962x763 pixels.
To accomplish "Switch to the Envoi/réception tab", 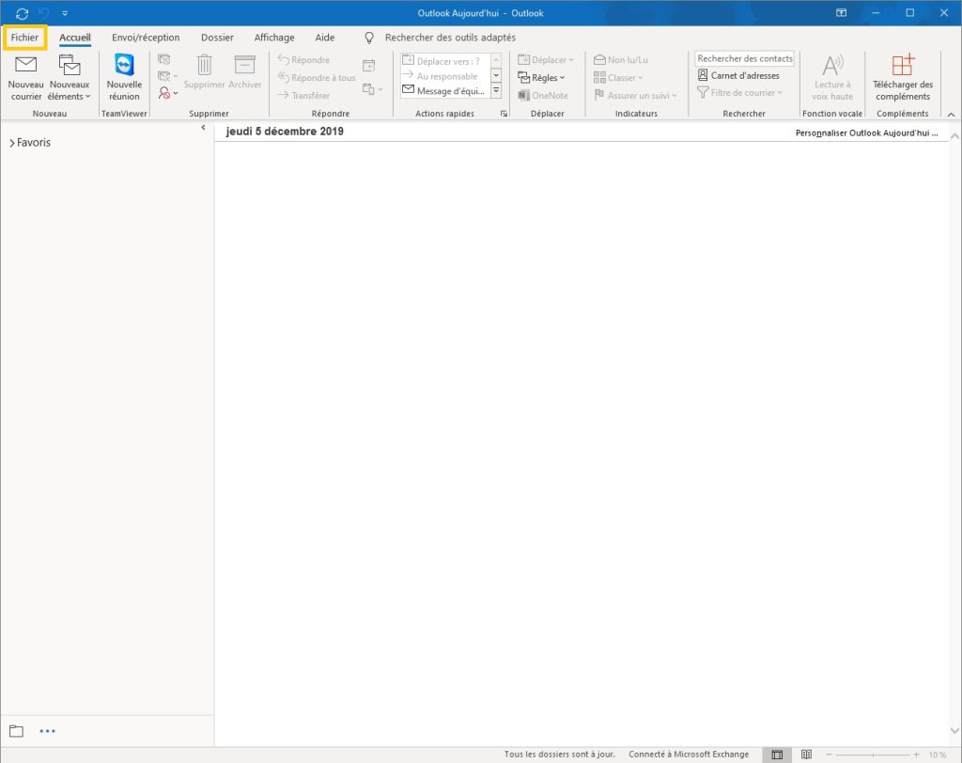I will tap(146, 38).
